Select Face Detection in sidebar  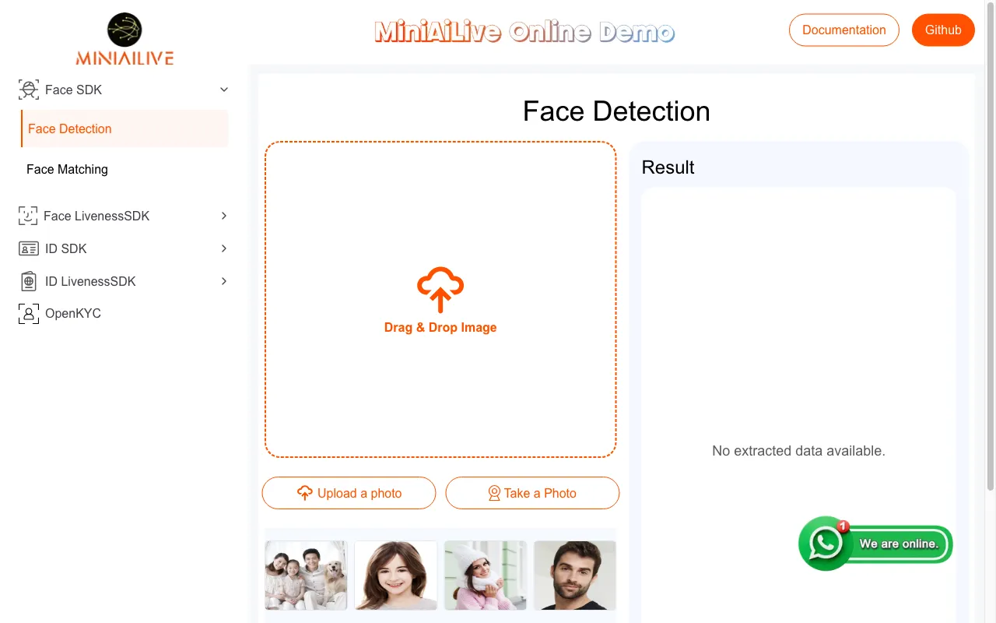124,128
